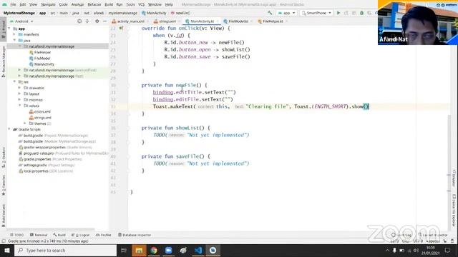
Task: Open Chrome from taskbar
Action: pyautogui.click(x=154, y=251)
